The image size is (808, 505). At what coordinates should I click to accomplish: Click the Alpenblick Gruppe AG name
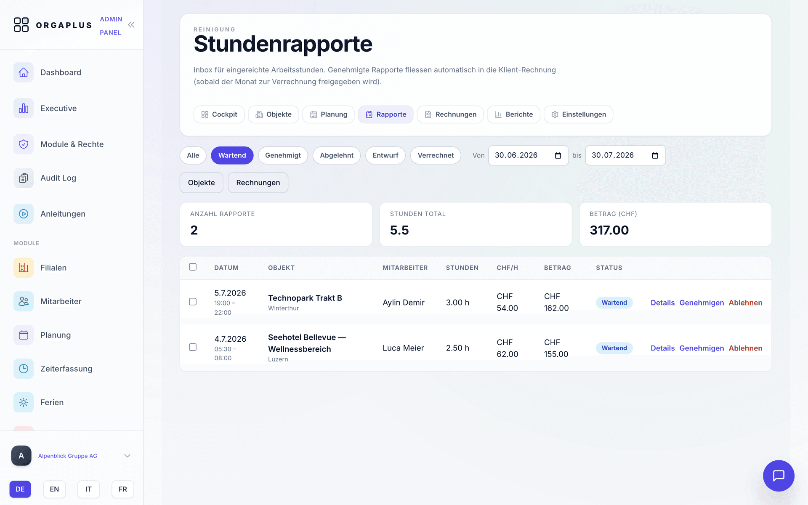point(68,456)
